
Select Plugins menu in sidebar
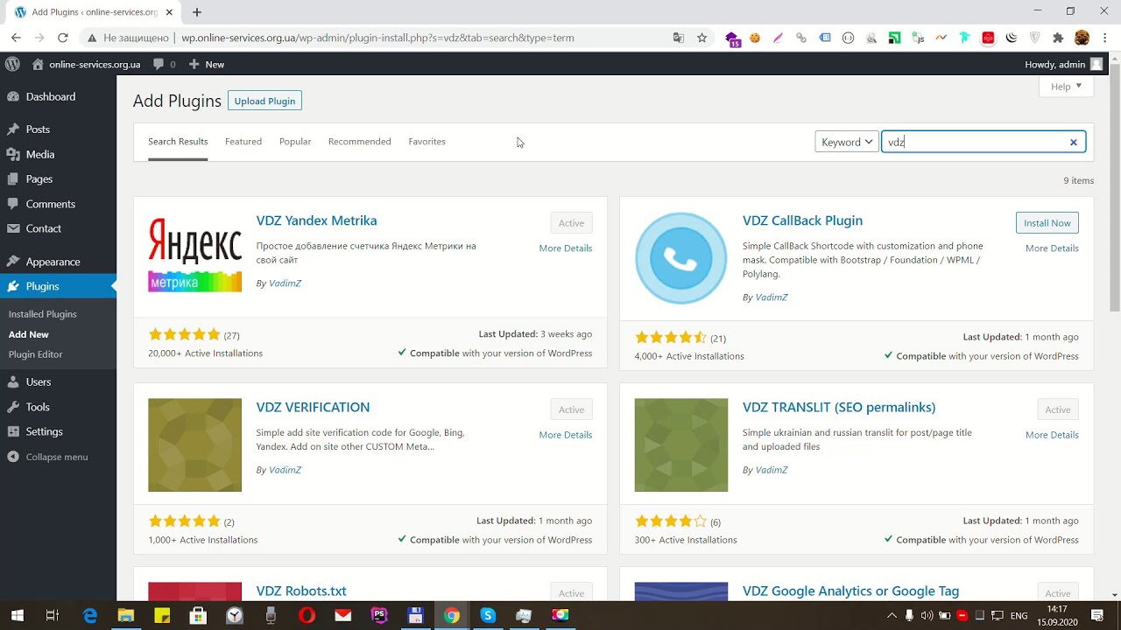click(x=58, y=286)
